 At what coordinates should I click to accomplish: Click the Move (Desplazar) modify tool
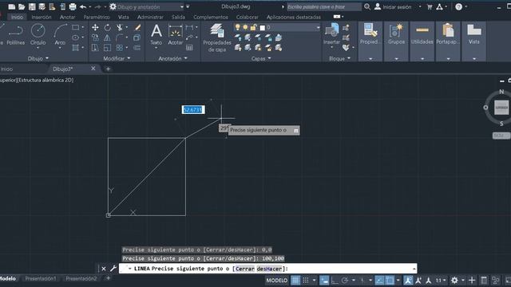[x=95, y=28]
